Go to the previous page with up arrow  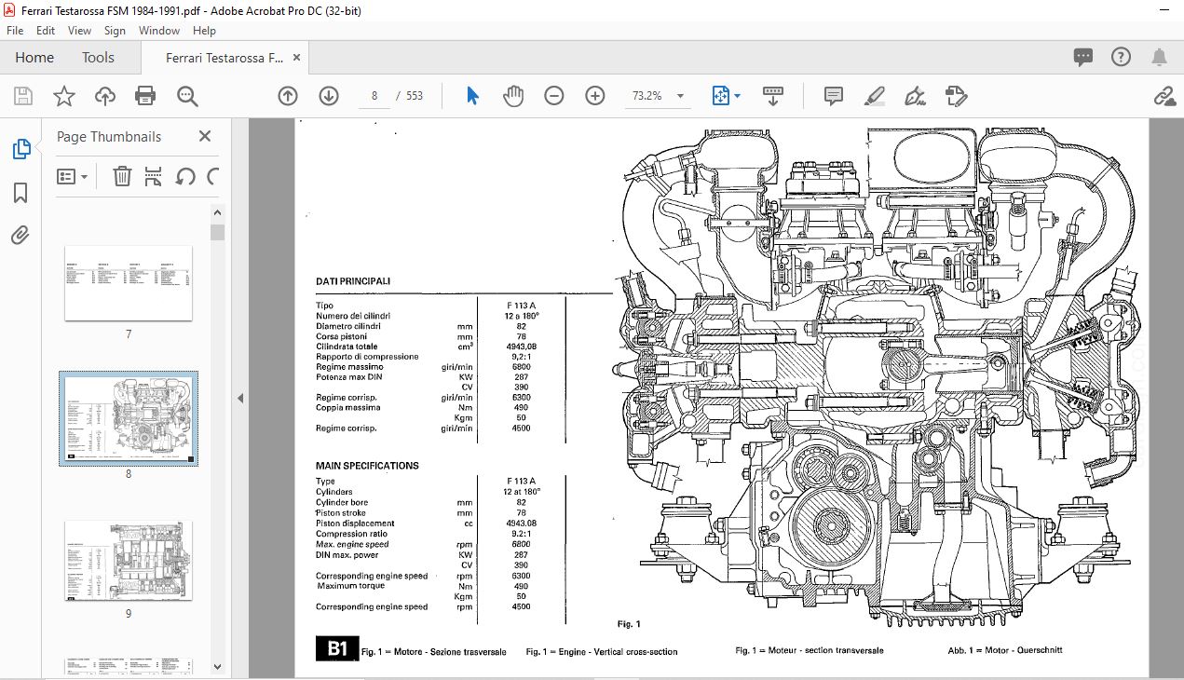[x=288, y=96]
